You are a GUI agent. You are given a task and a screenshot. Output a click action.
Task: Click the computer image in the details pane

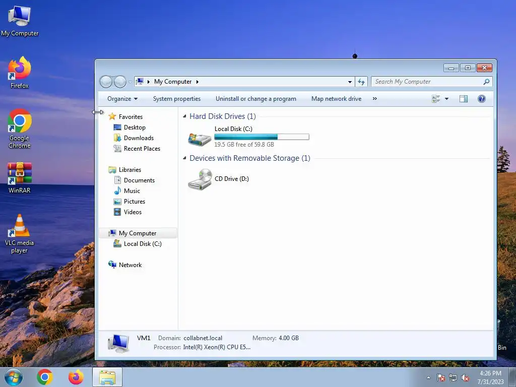(x=118, y=344)
